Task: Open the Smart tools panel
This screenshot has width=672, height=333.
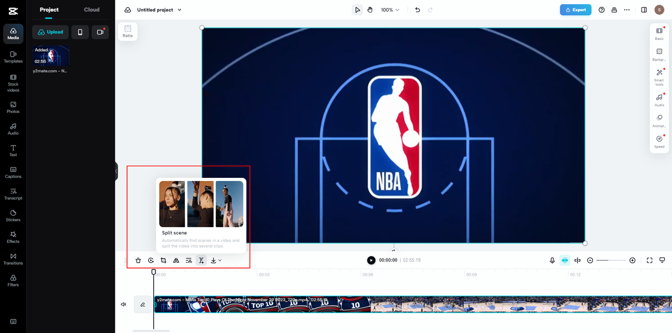Action: [659, 77]
